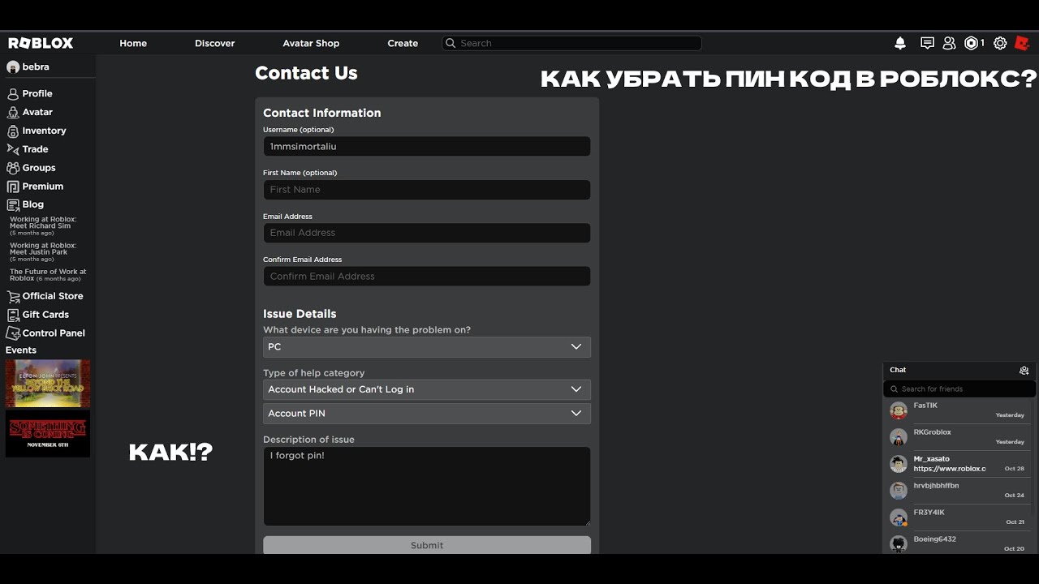Click the Email Address field
The image size is (1039, 584).
[427, 233]
